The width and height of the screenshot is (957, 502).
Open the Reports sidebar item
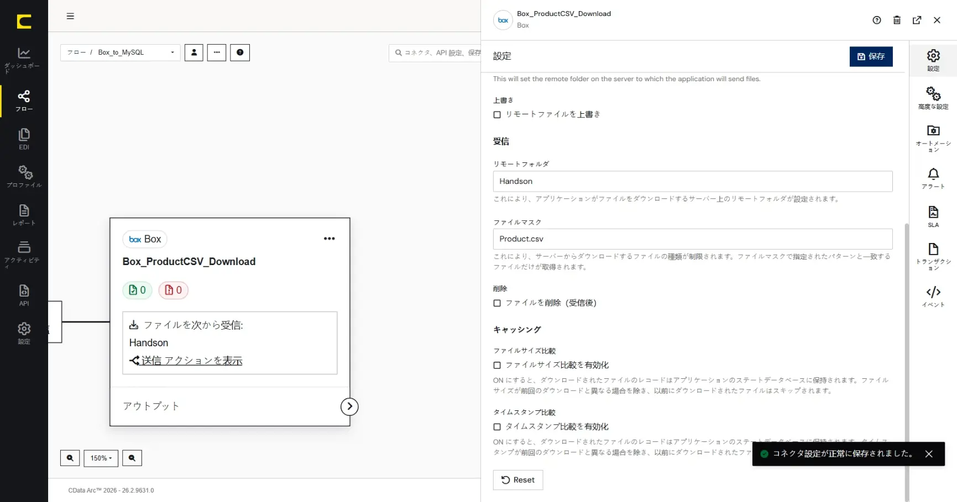24,215
